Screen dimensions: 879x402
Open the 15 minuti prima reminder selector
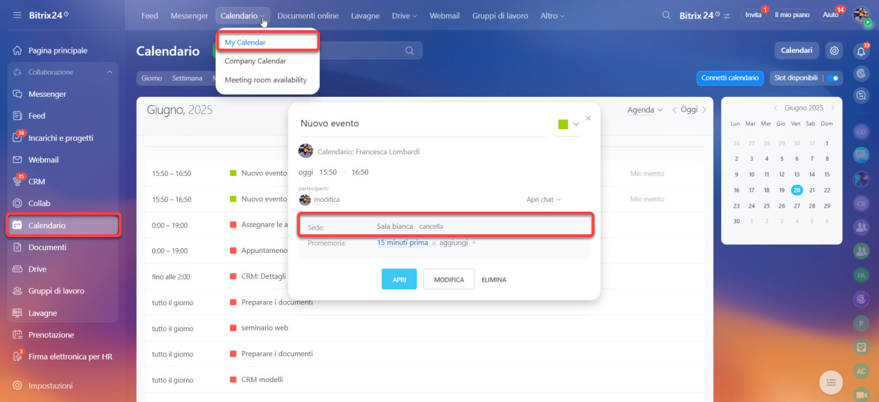[x=402, y=243]
